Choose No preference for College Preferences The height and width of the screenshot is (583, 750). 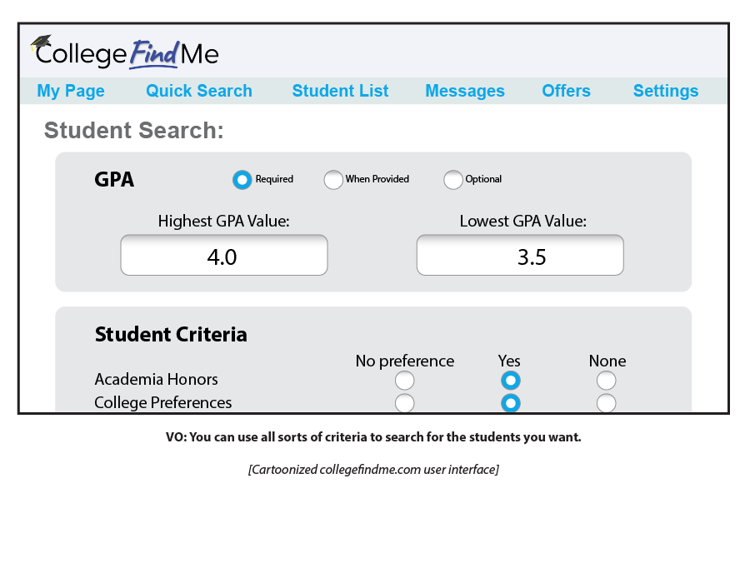(x=404, y=404)
